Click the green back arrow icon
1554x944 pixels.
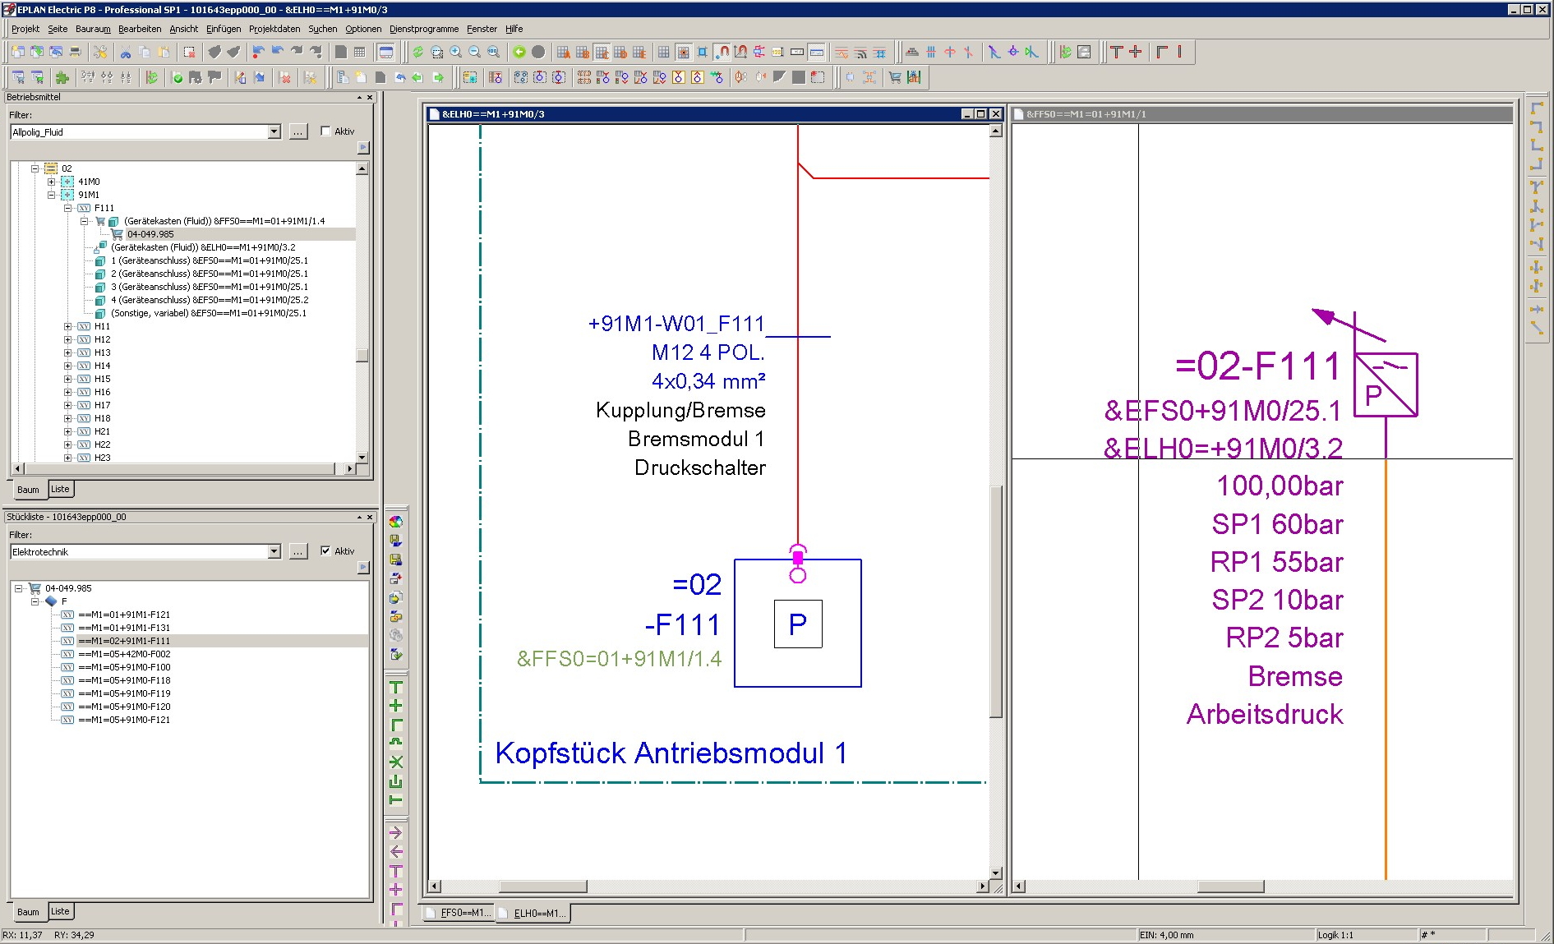pos(519,52)
